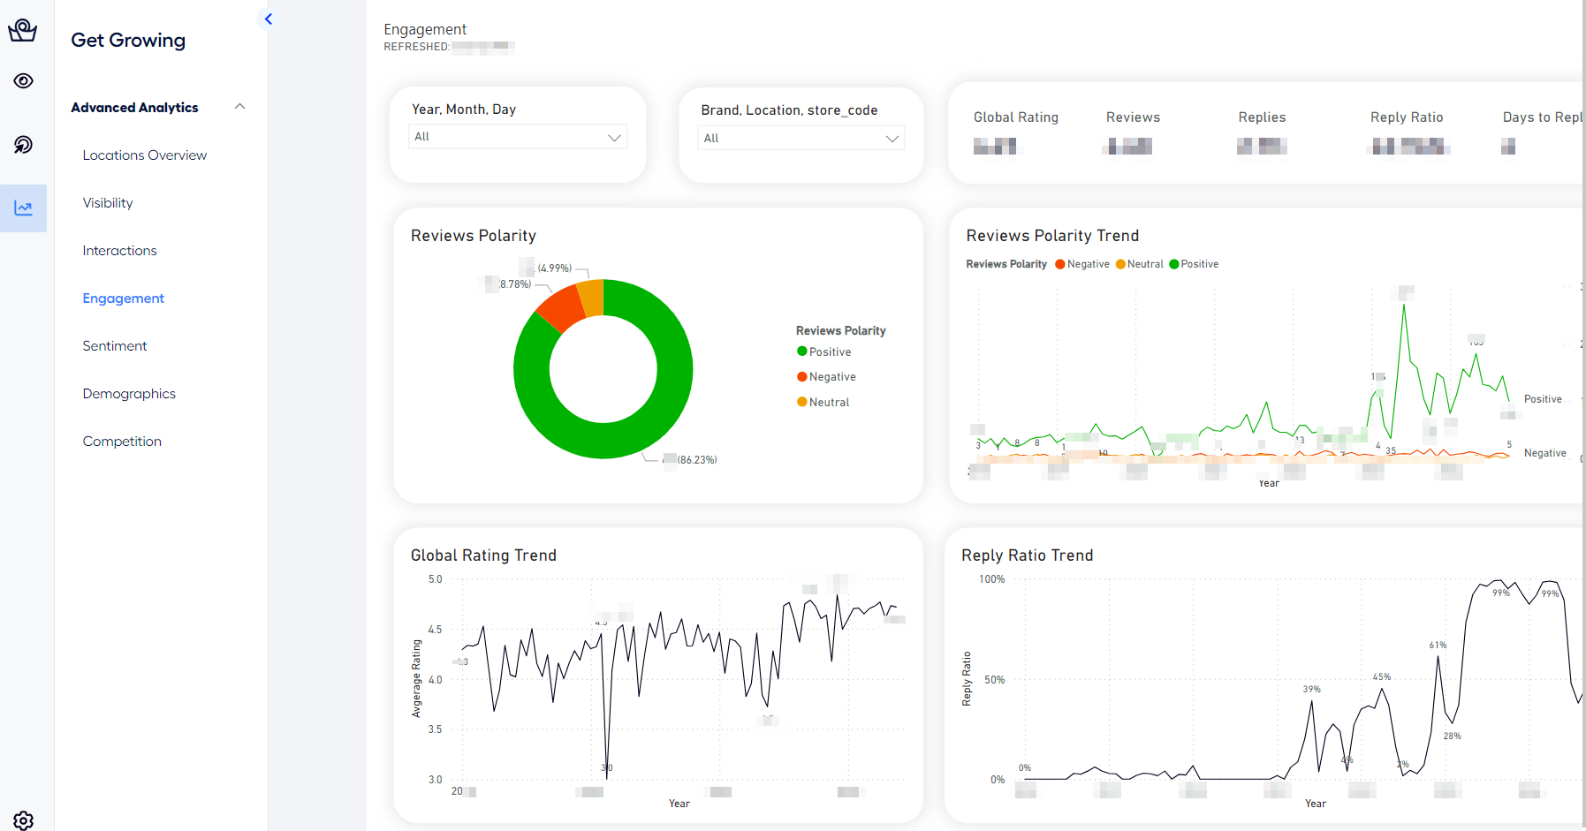Navigate to Interactions page
The height and width of the screenshot is (831, 1586).
pyautogui.click(x=119, y=251)
